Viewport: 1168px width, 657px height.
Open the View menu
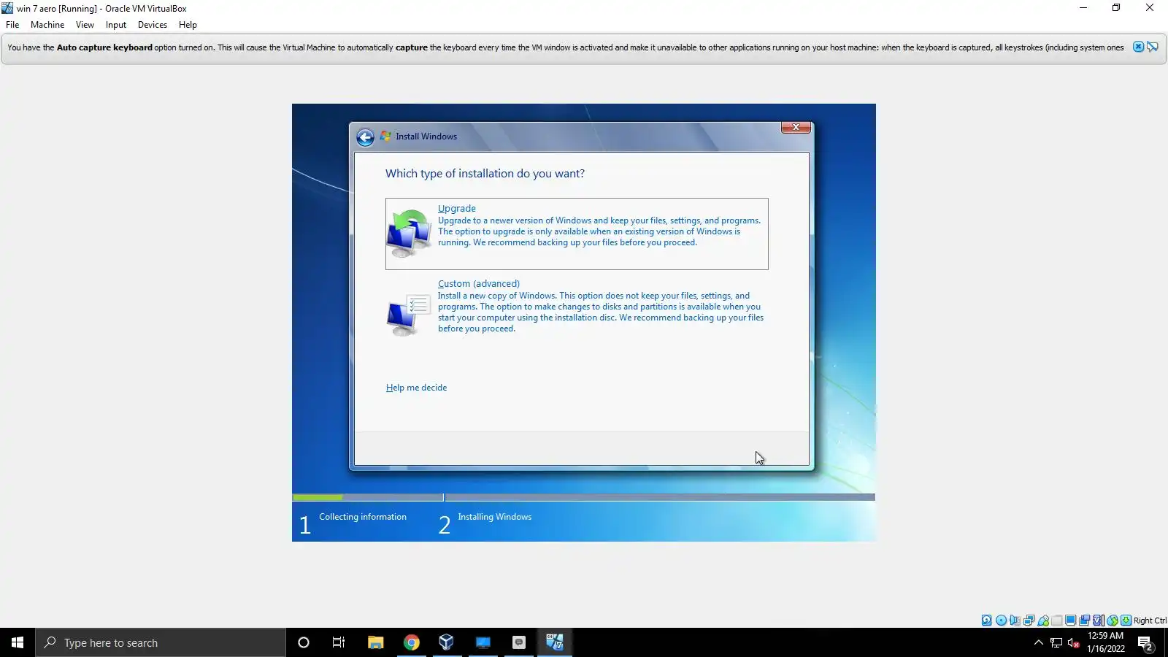85,25
